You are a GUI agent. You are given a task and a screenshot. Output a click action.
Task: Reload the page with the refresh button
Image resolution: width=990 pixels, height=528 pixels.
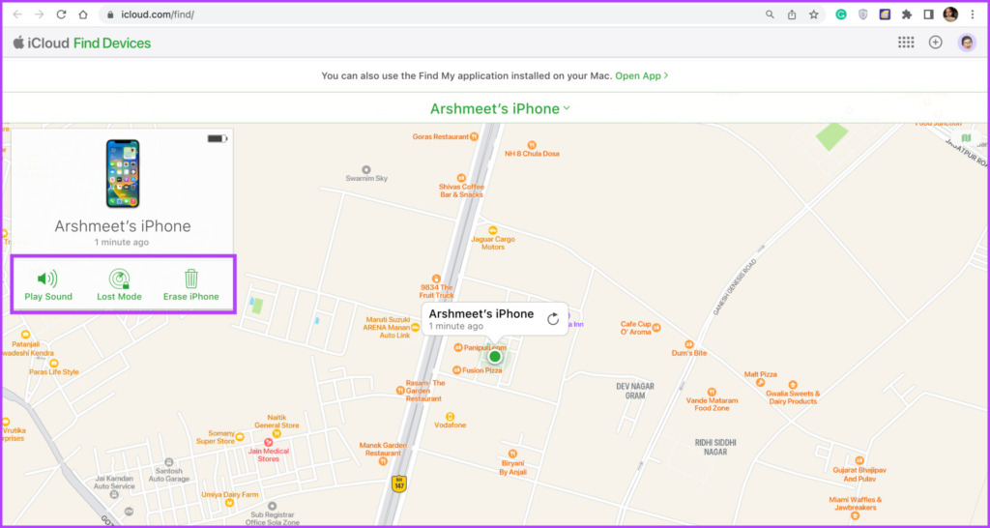[61, 15]
